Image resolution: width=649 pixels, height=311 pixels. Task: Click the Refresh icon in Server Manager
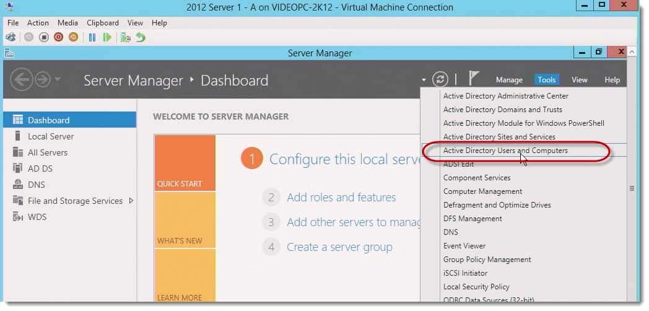pyautogui.click(x=440, y=79)
